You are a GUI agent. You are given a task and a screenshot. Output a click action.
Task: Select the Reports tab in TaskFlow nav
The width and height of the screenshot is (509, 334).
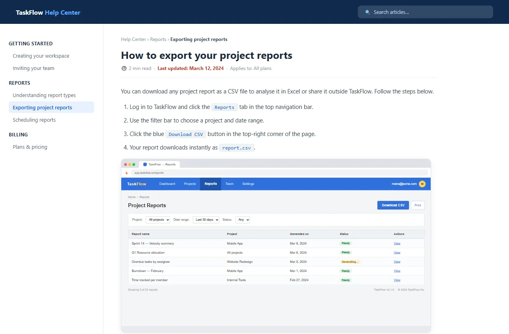211,184
